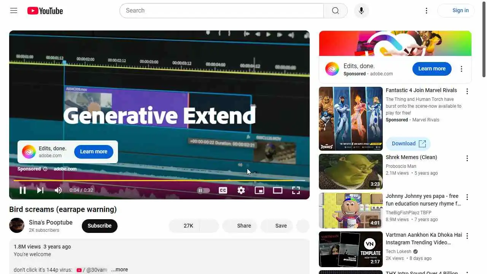Sign in to YouTube
The image size is (487, 274).
click(x=456, y=11)
